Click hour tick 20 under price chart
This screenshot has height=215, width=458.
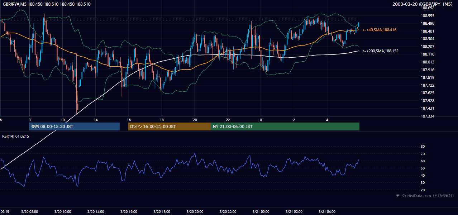(195, 120)
